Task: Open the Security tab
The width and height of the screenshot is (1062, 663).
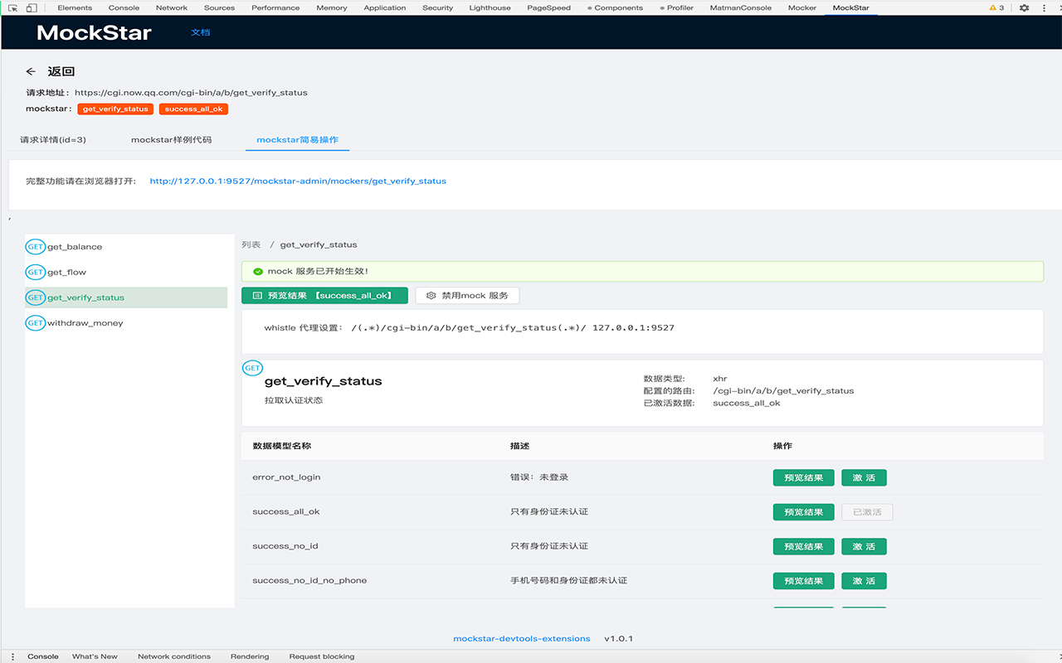Action: click(437, 7)
